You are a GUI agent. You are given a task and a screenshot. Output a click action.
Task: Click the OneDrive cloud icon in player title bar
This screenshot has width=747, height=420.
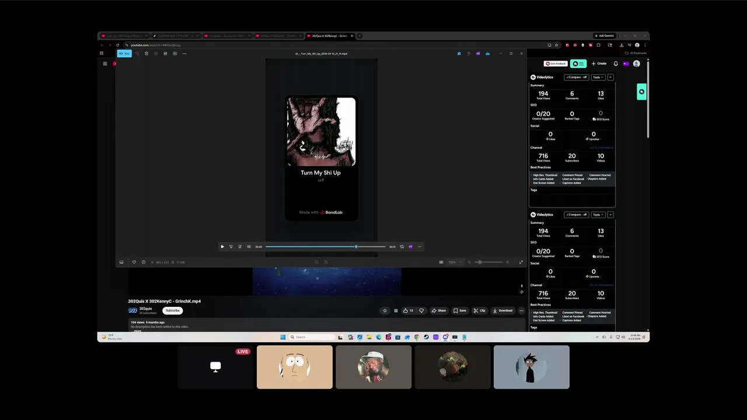point(487,54)
